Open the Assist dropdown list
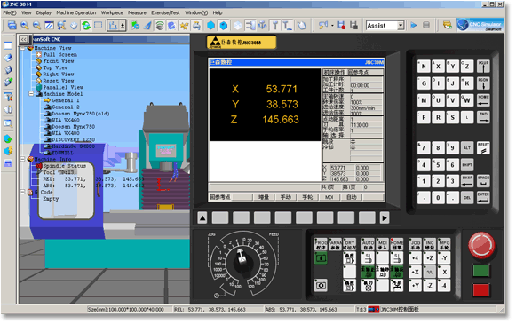This screenshot has width=516, height=324. tap(401, 26)
